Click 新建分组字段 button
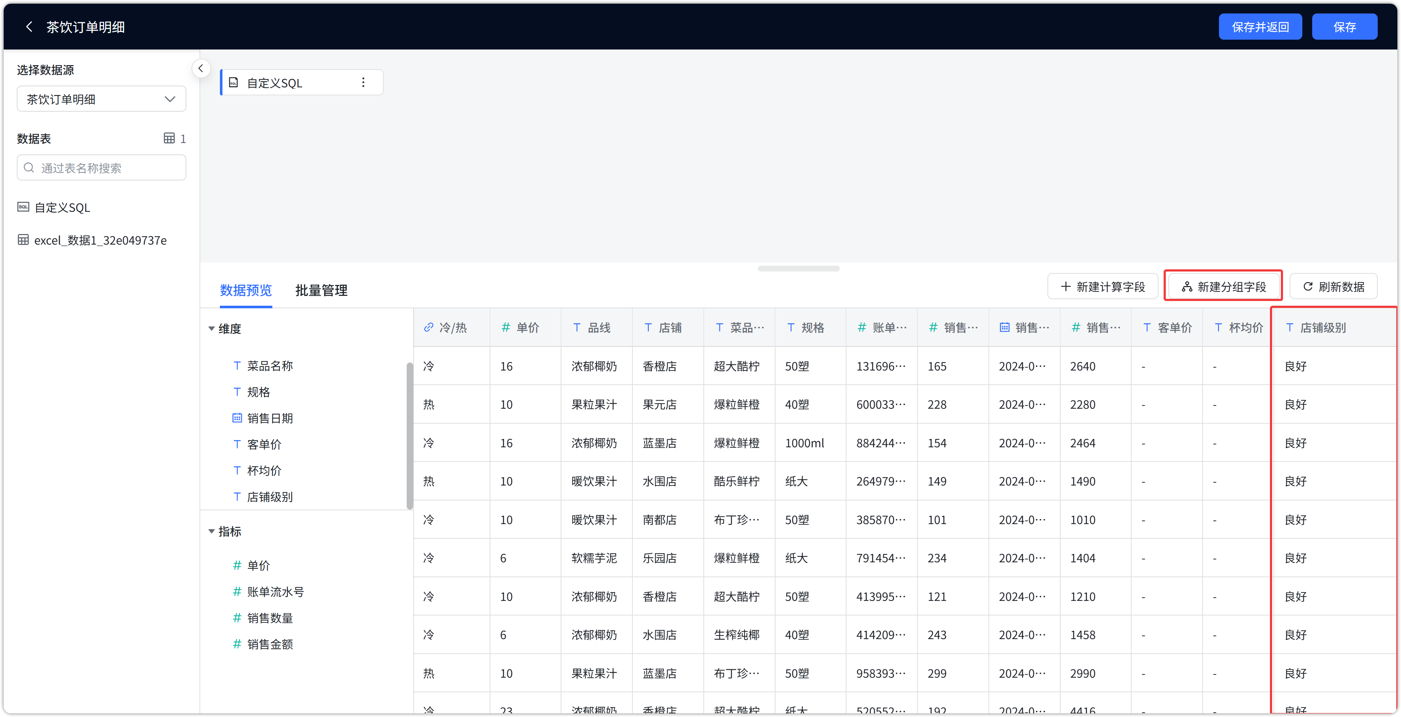The height and width of the screenshot is (717, 1401). coord(1223,286)
